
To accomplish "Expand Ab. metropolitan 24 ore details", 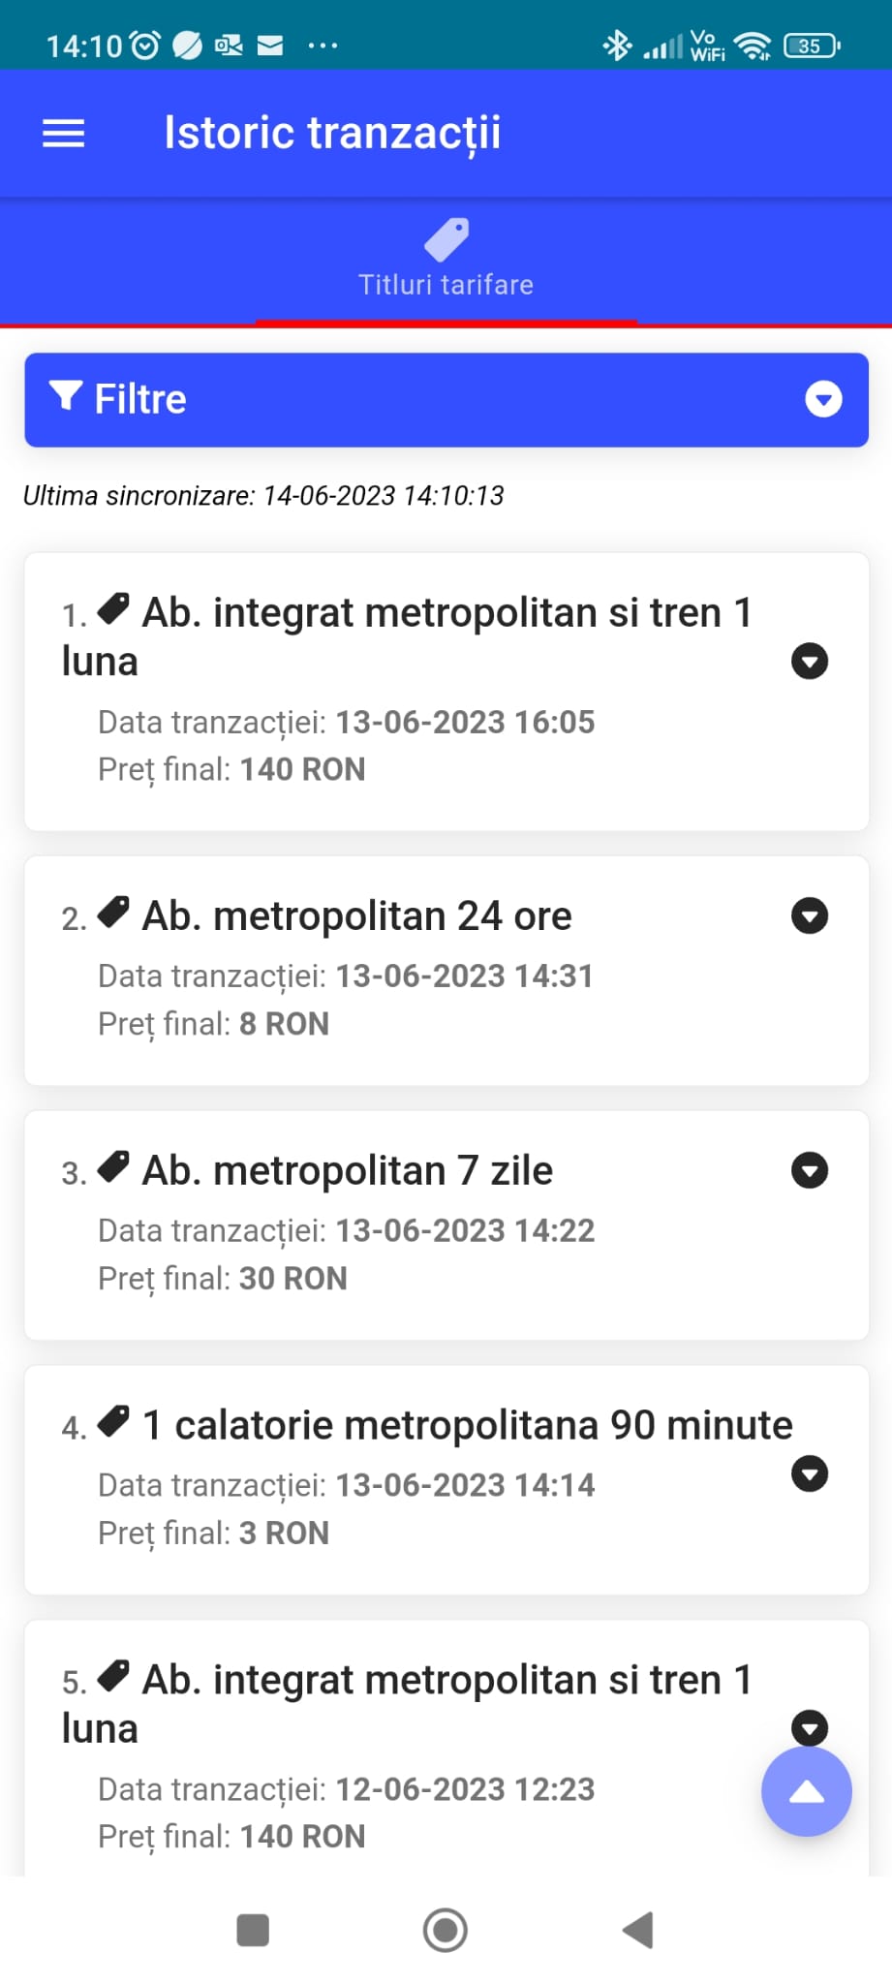I will pos(810,915).
